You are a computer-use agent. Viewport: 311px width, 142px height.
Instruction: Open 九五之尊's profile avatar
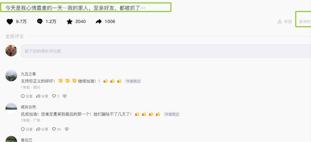tap(11, 76)
